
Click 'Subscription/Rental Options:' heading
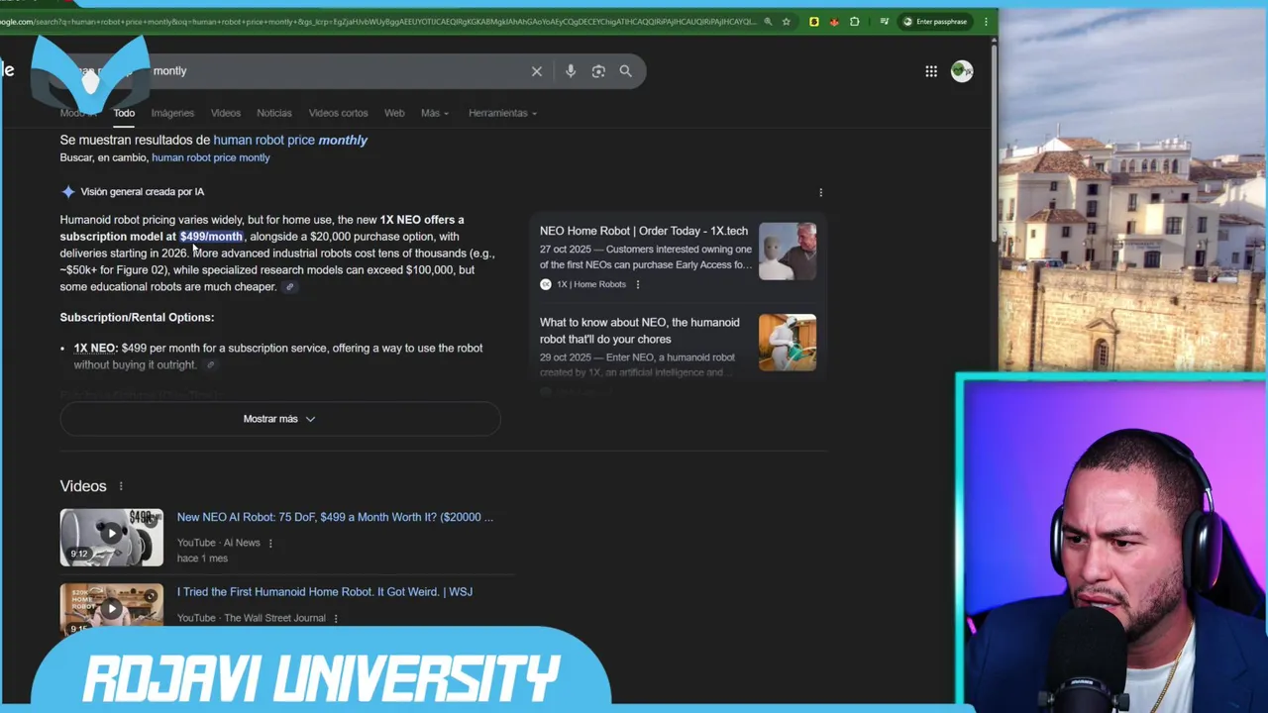[x=137, y=318]
